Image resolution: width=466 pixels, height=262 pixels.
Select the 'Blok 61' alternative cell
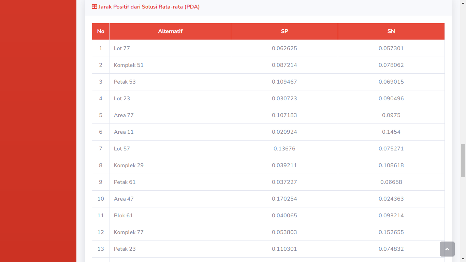170,216
